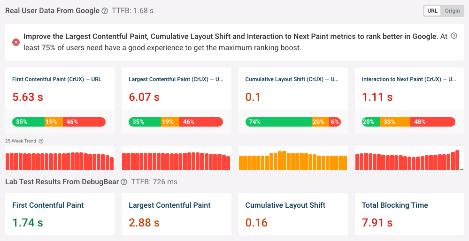Open Cumulative Layout Shift CrUX card title
Viewport: 469px width, 241px height.
pos(292,79)
